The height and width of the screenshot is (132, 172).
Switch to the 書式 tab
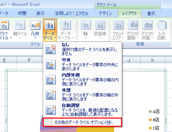point(151,13)
